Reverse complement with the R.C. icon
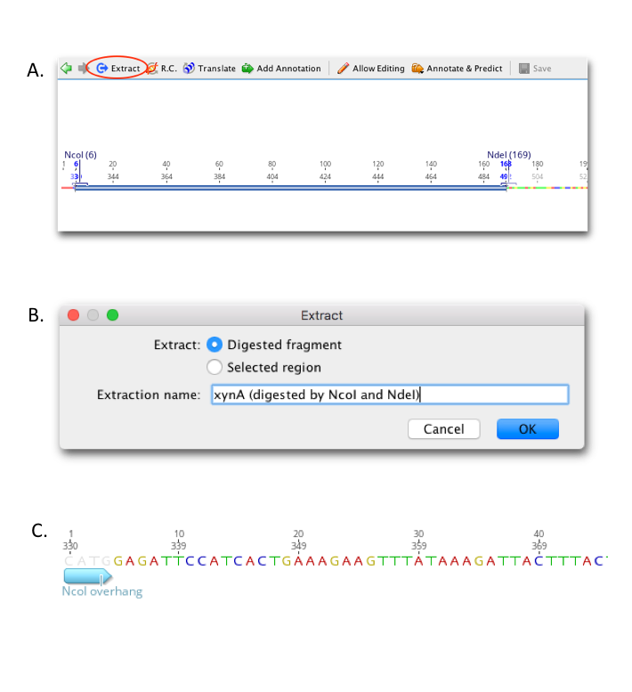The height and width of the screenshot is (692, 632). tap(152, 69)
